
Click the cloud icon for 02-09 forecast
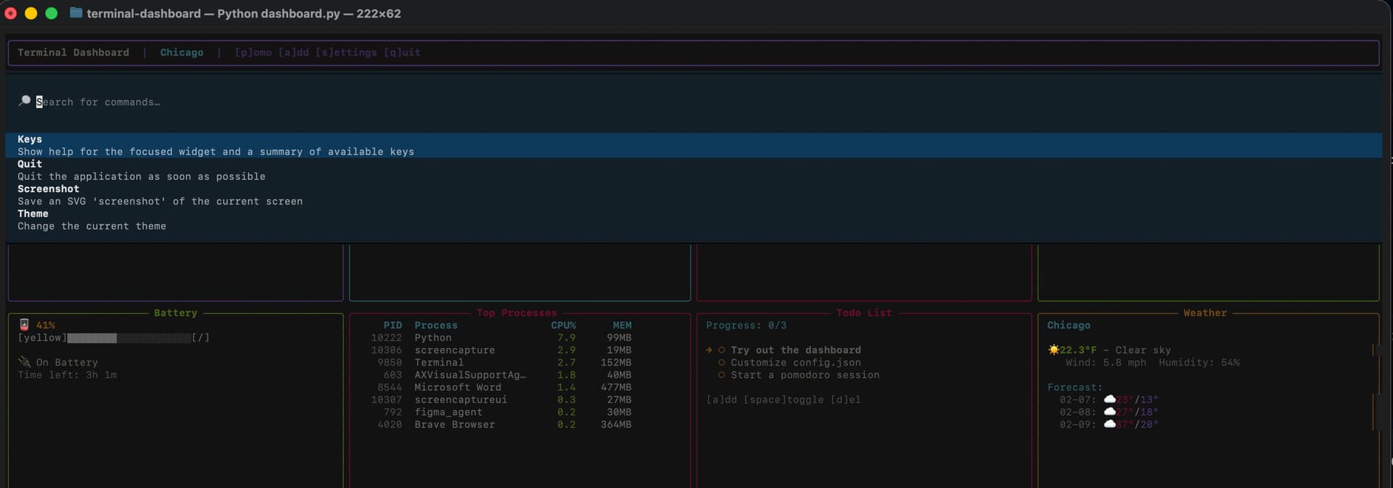(1109, 424)
